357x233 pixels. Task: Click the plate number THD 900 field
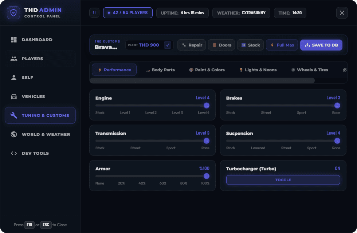[149, 45]
